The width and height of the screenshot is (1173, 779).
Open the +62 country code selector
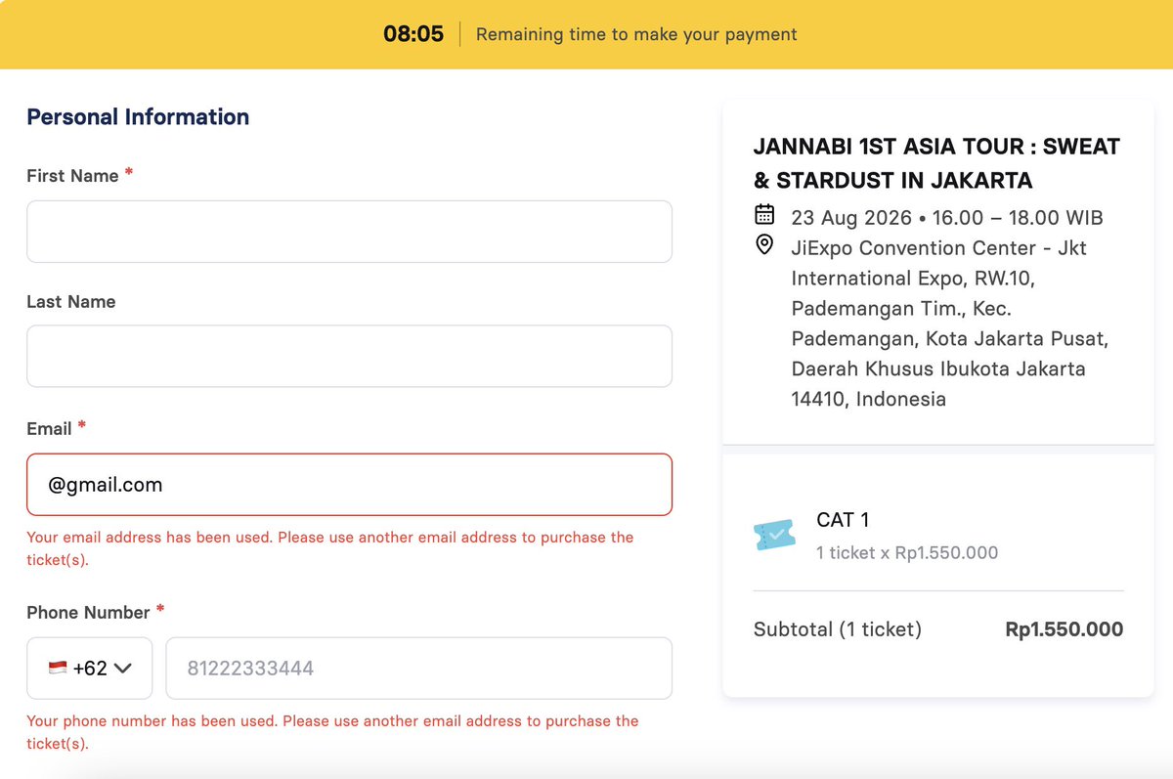pyautogui.click(x=89, y=669)
